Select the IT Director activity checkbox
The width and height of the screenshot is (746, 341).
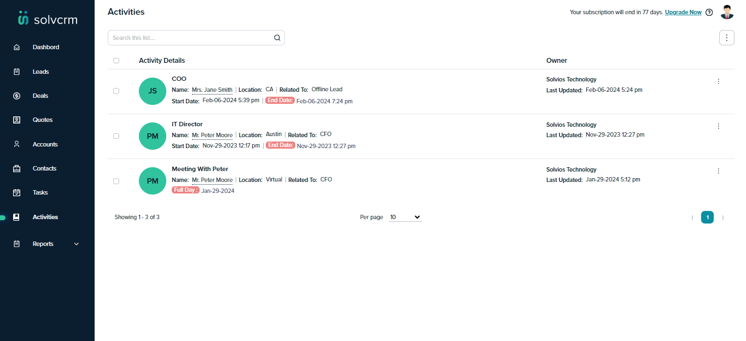pos(116,136)
